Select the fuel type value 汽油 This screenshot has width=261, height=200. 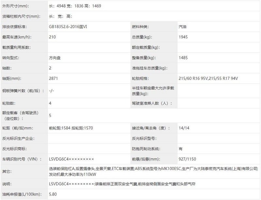pos(182,27)
